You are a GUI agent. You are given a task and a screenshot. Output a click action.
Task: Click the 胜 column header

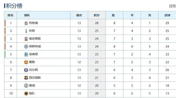[113, 15]
